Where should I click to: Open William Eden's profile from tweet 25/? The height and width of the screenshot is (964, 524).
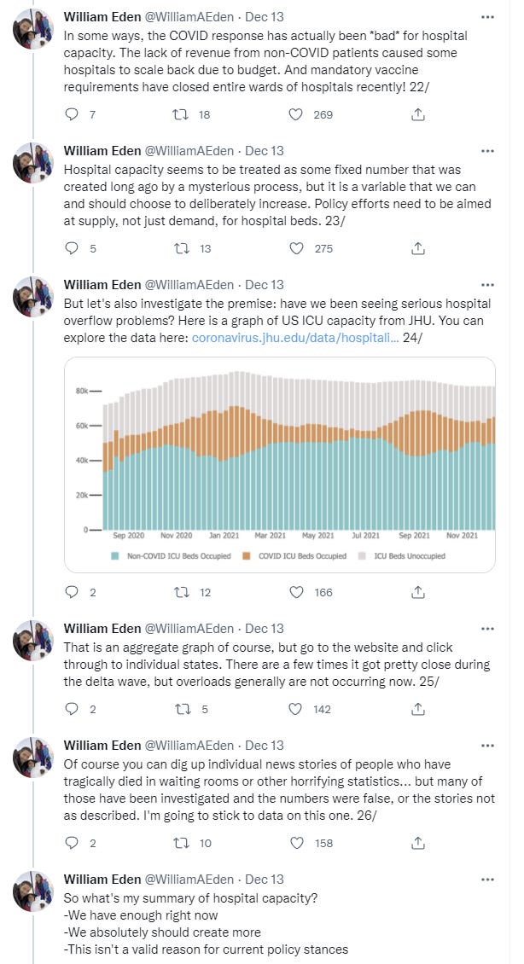pos(105,628)
